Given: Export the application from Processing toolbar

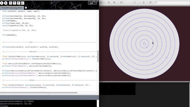Looking at the screenshot, I should click(x=23, y=3).
